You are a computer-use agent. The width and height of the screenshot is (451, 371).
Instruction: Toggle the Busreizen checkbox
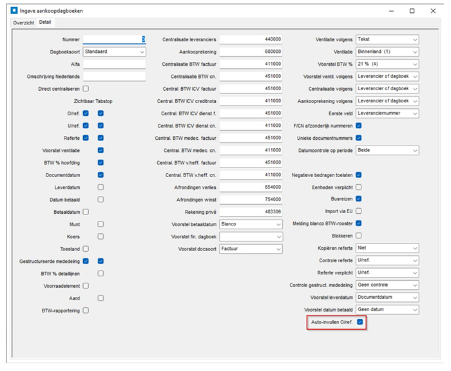(359, 199)
